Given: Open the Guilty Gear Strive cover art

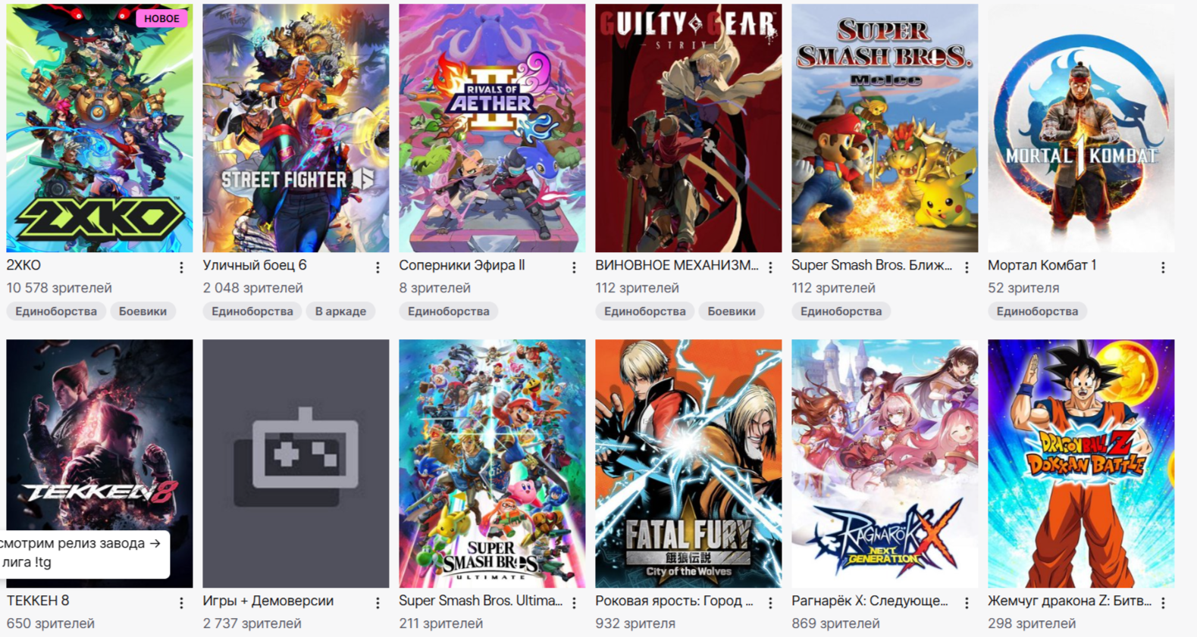Looking at the screenshot, I should click(688, 128).
